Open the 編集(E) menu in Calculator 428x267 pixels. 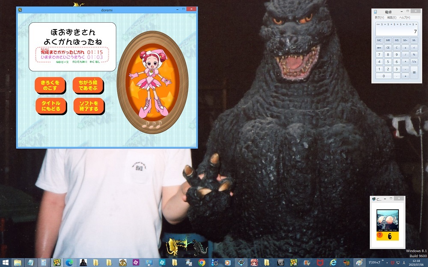[392, 18]
